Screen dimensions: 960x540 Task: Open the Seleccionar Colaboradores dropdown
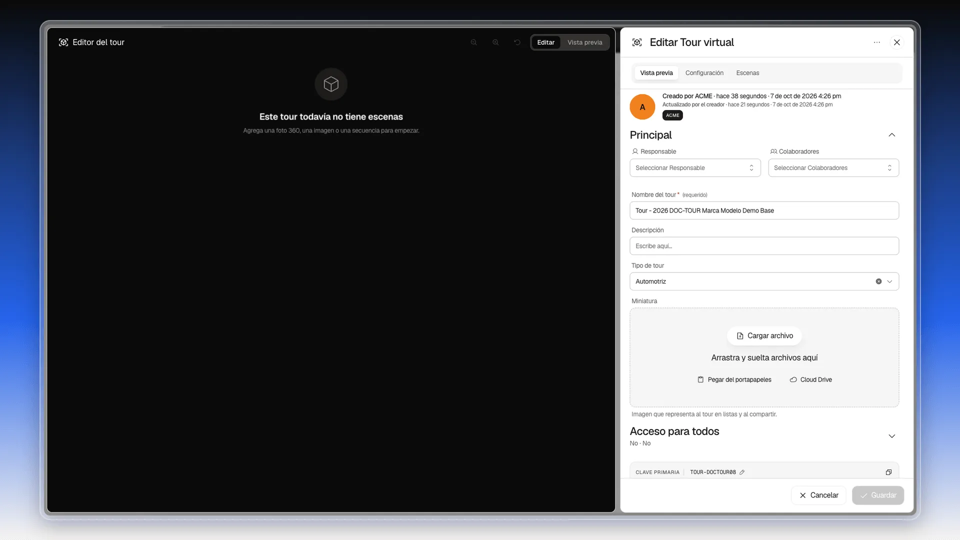(833, 168)
